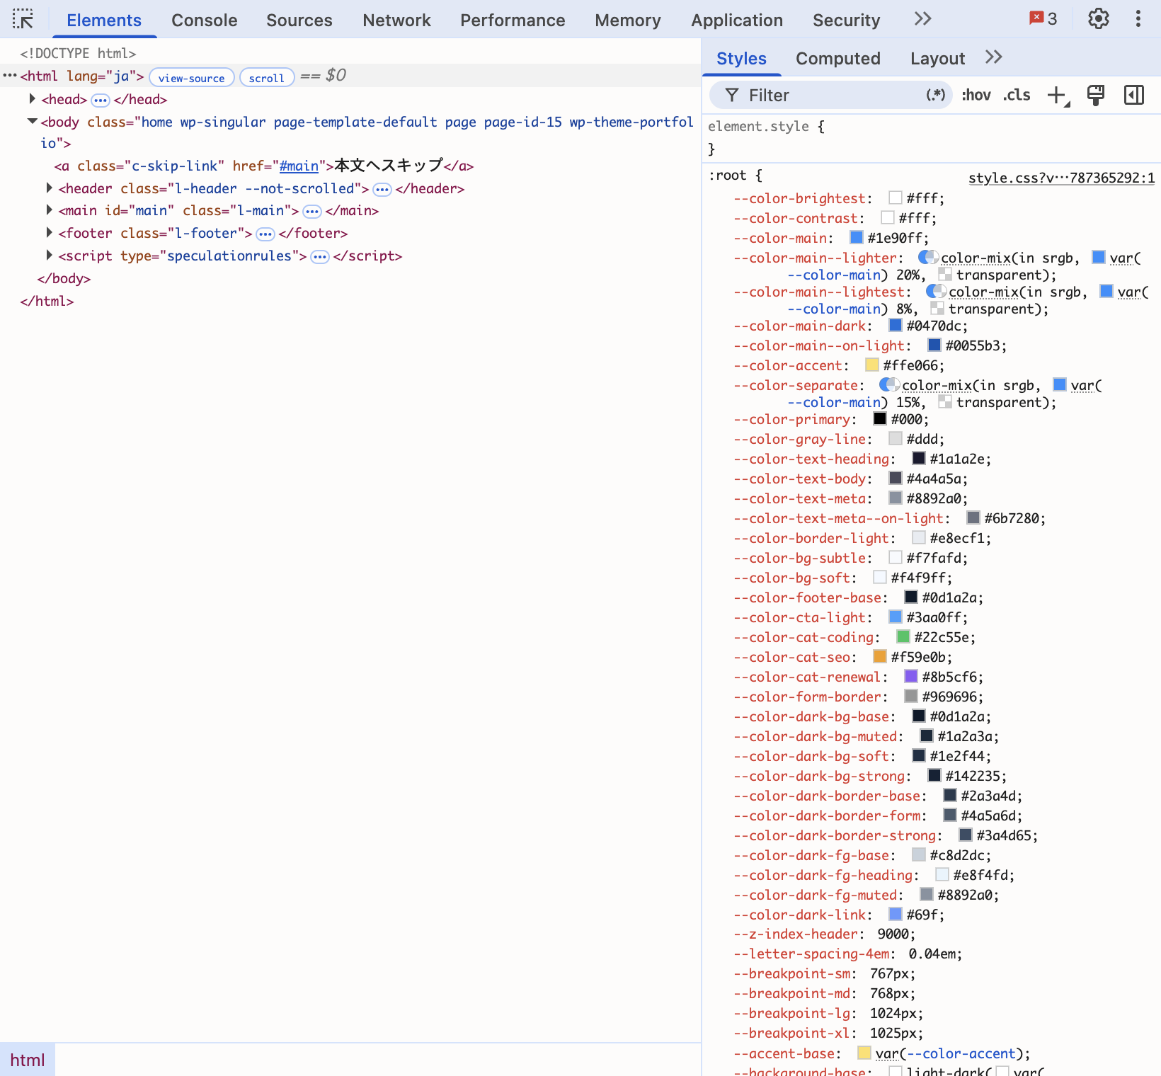
Task: Open the Security tab
Action: click(x=847, y=20)
